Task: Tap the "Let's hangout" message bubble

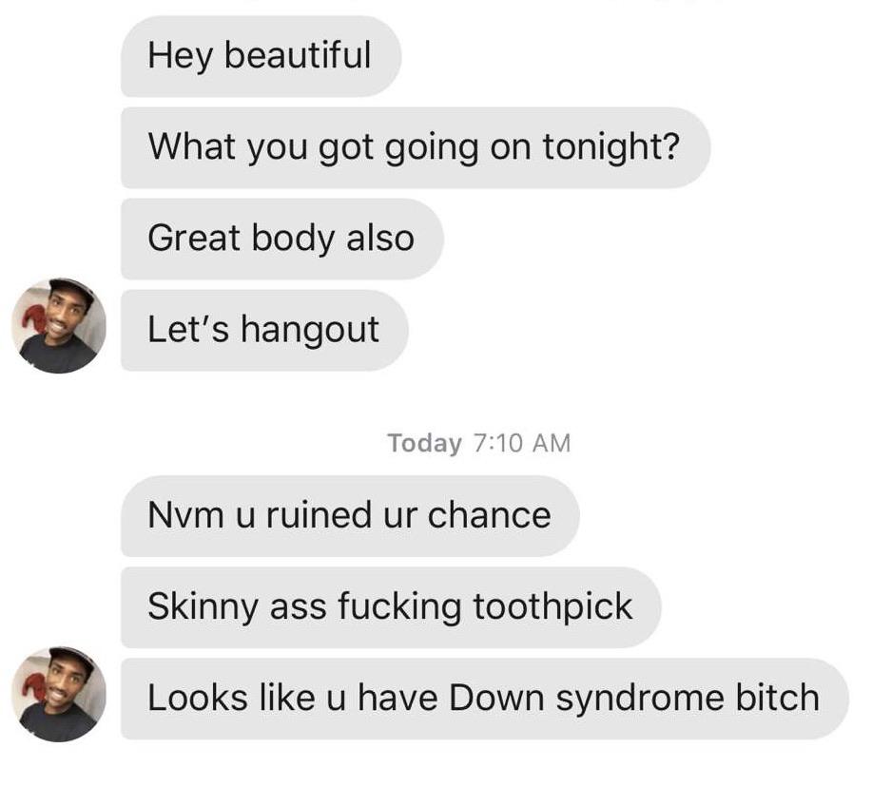Action: coord(264,330)
